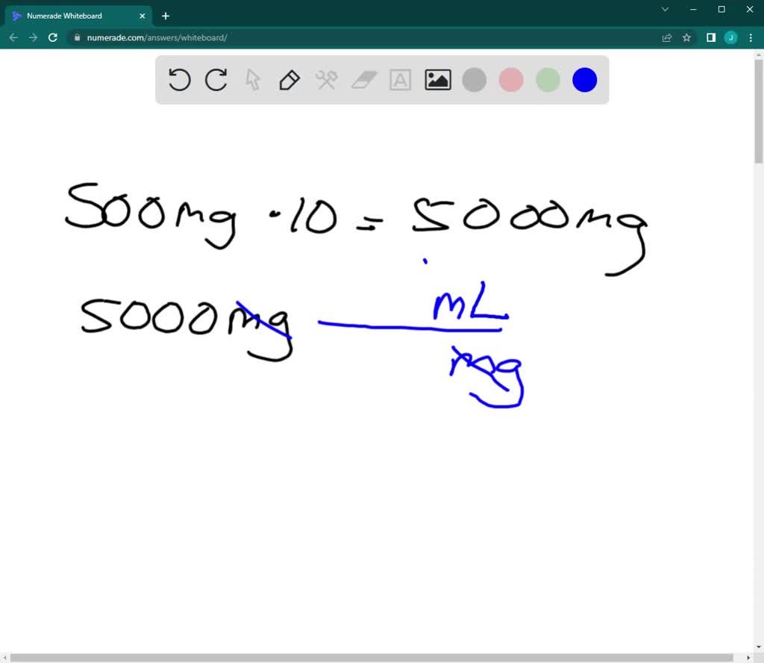Click the Redo icon on the whiteboard toolbar
Viewport: 764px width, 663px height.
point(216,80)
